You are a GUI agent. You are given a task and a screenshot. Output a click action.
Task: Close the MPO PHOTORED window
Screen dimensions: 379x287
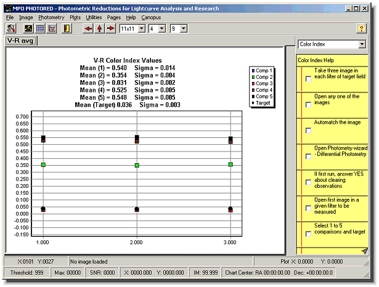pos(364,9)
